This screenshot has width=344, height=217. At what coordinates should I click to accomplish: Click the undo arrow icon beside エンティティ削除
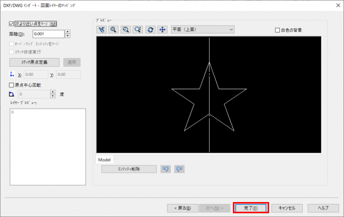point(165,169)
